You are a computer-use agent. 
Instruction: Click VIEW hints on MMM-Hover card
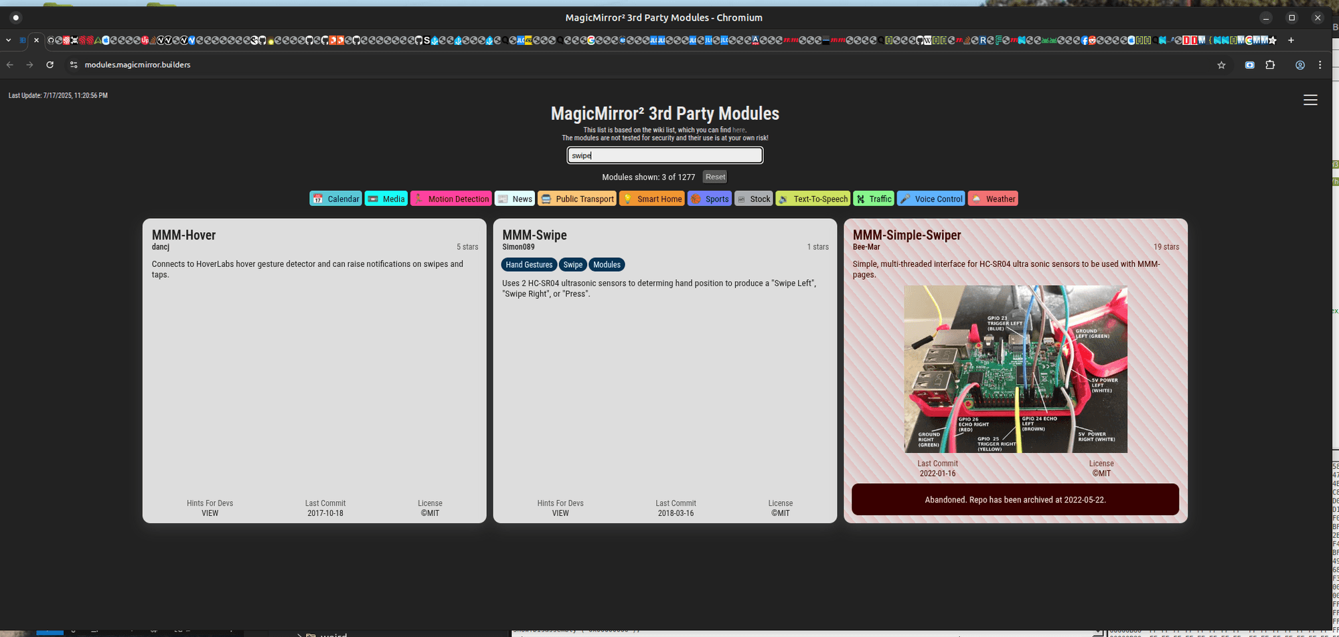pos(210,513)
